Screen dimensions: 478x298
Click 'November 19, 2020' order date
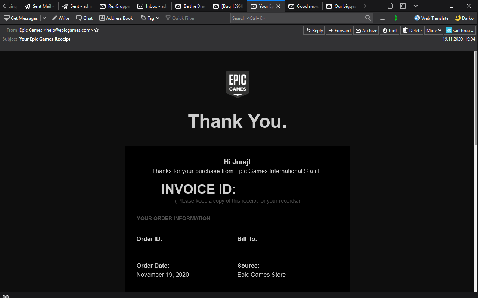[x=163, y=275]
